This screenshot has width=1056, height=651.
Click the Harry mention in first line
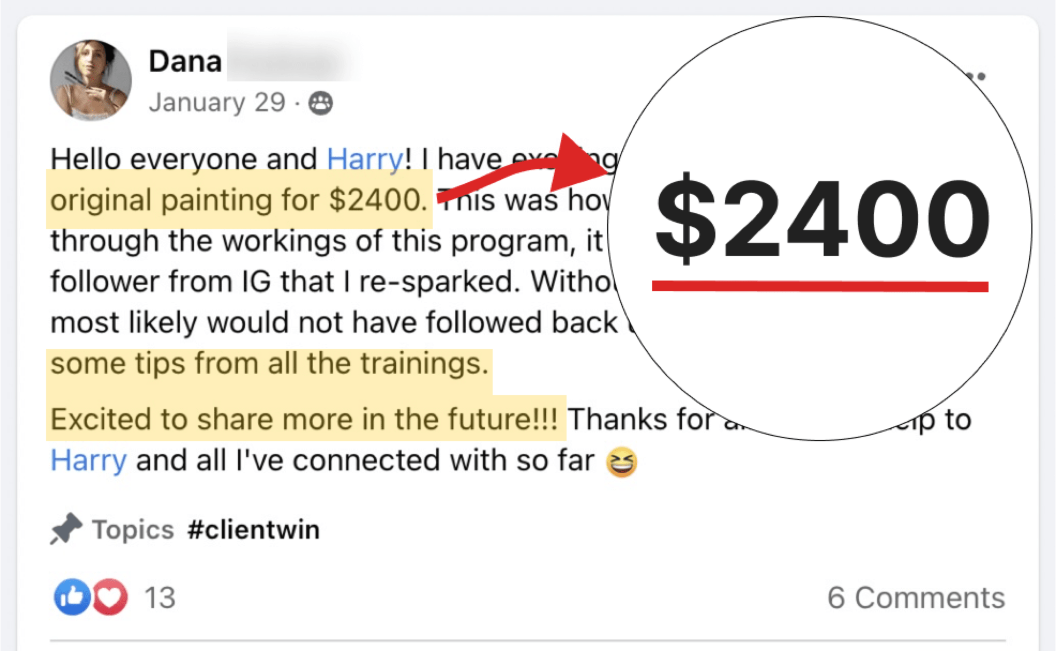(x=365, y=159)
